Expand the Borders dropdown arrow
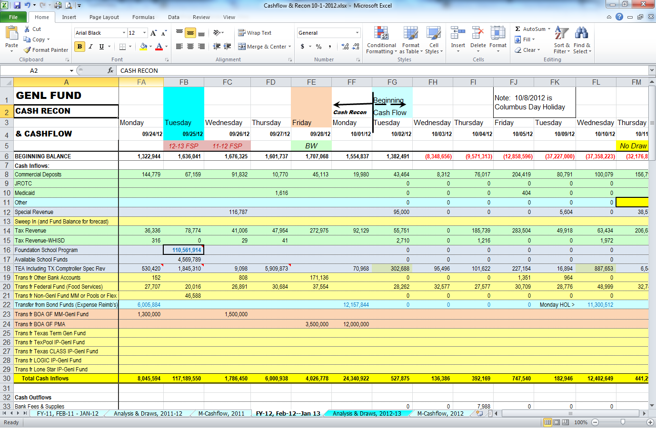 click(x=130, y=47)
